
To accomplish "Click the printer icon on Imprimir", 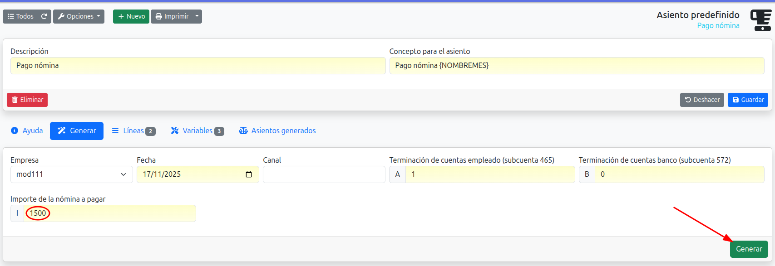I will (158, 16).
